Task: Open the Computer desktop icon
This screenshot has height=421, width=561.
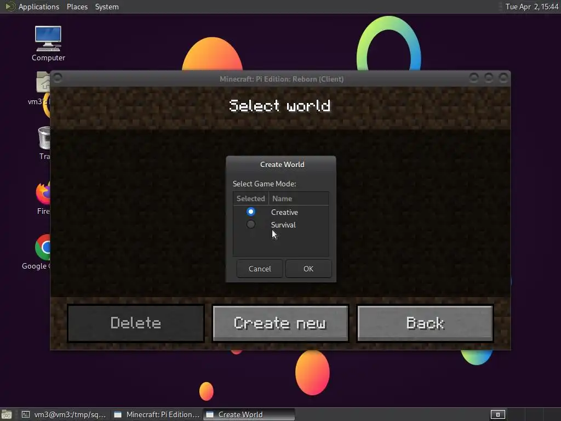Action: pos(48,43)
